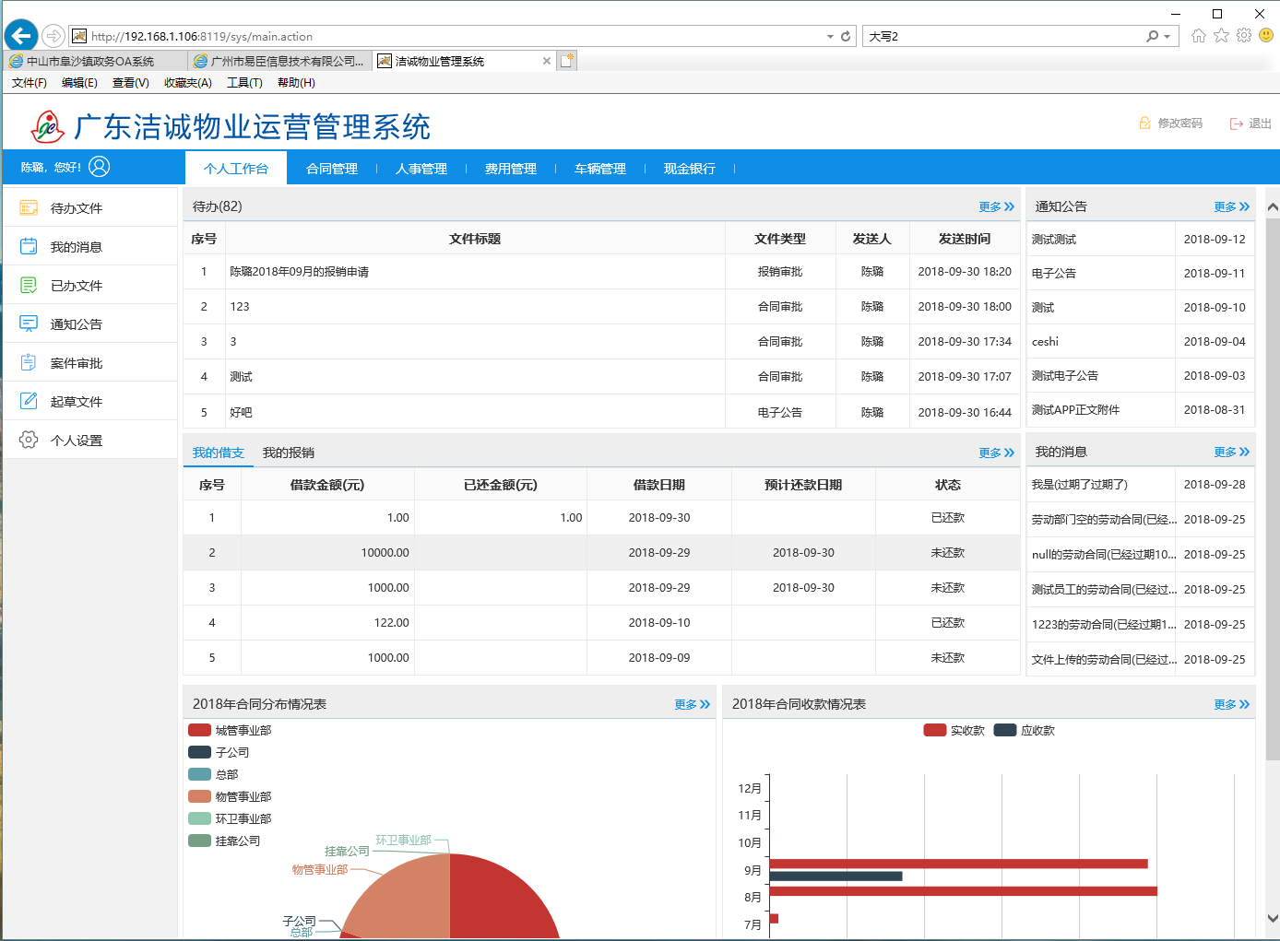Select the 我的借支 tab
This screenshot has width=1280, height=941.
(x=219, y=453)
